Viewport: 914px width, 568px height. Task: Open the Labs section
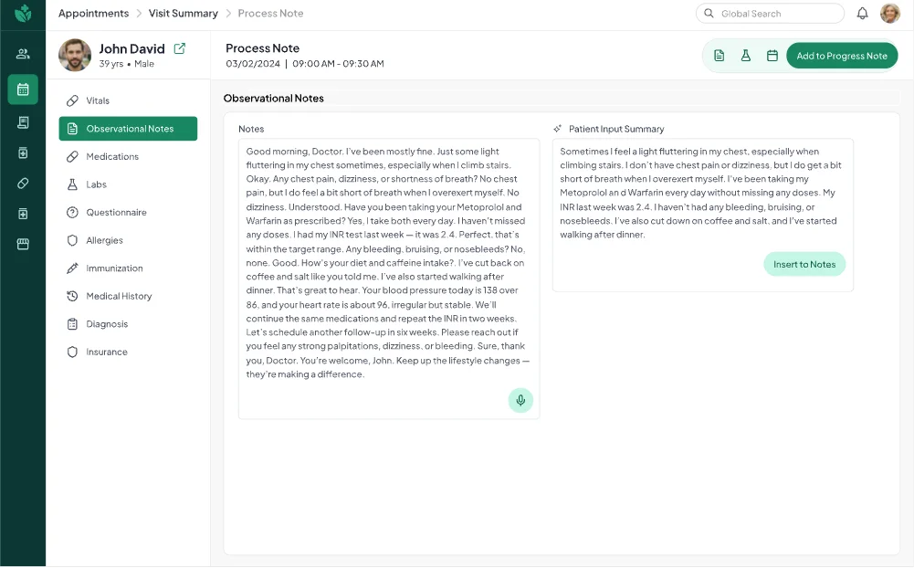(128, 184)
